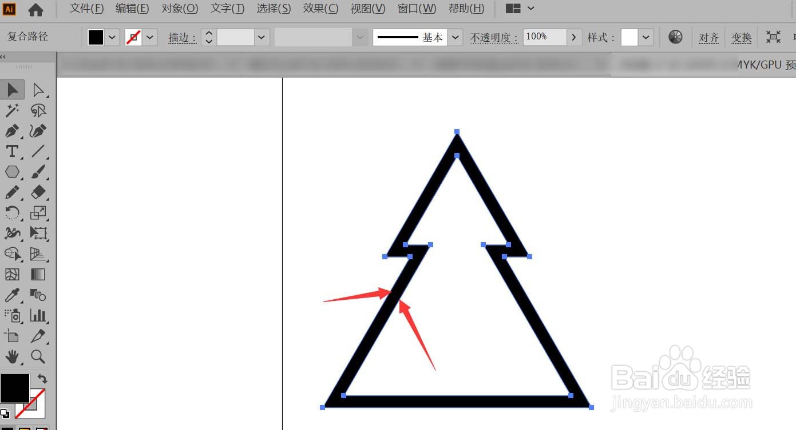Expand the opacity slider arrow
Screen dimensions: 796x430
575,37
